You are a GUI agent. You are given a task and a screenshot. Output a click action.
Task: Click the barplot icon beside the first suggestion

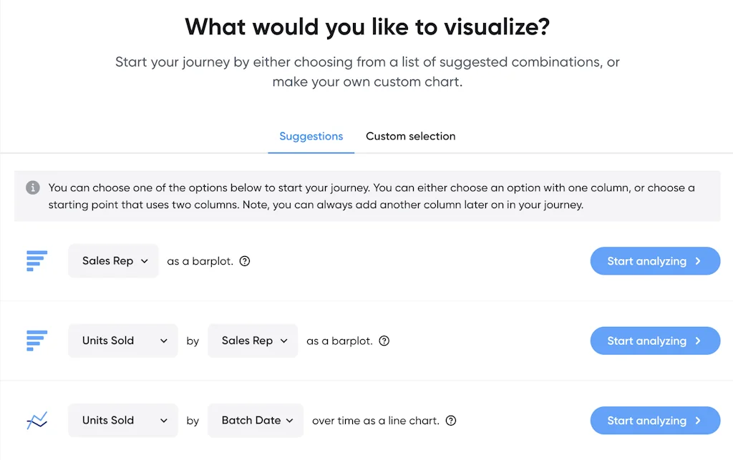[x=37, y=261]
